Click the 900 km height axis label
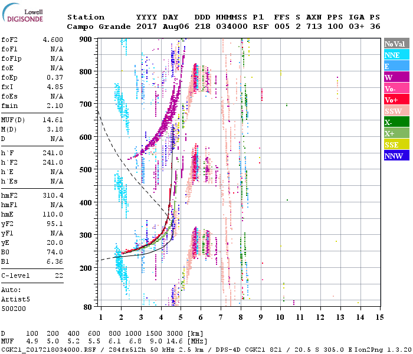 point(86,40)
